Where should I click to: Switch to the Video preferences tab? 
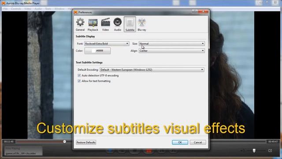pyautogui.click(x=105, y=24)
